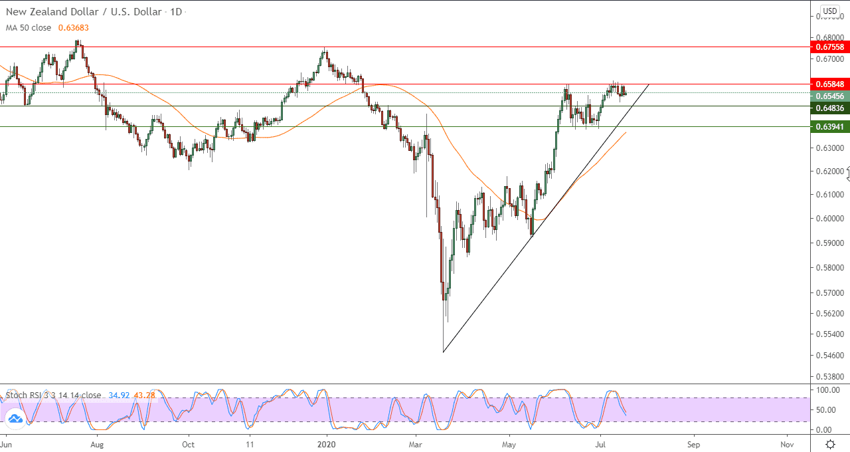Click the Jun label on time axis
This screenshot has width=850, height=452.
coord(5,443)
